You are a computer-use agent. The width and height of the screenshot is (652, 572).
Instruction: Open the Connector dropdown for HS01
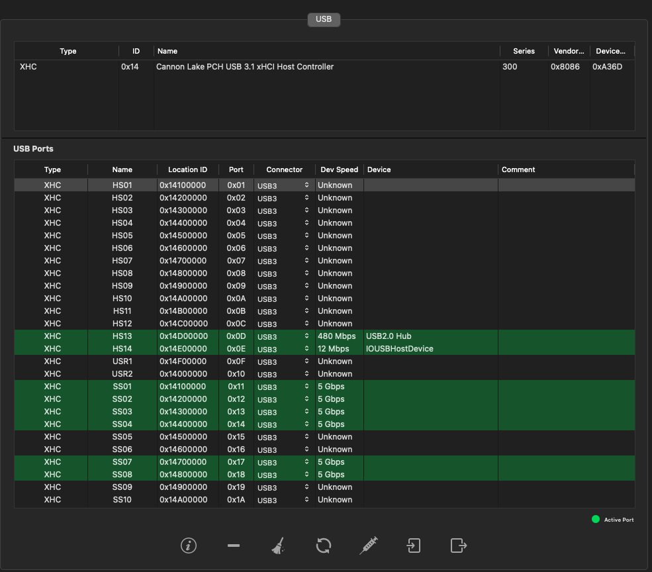click(283, 186)
